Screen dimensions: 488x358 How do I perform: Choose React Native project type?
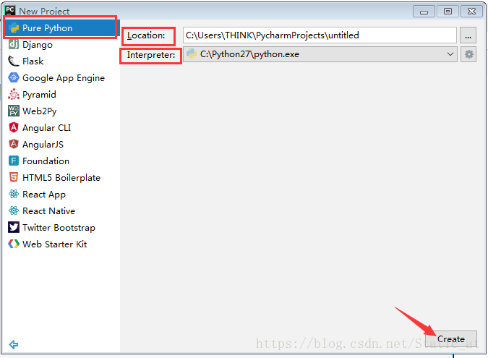coord(61,211)
